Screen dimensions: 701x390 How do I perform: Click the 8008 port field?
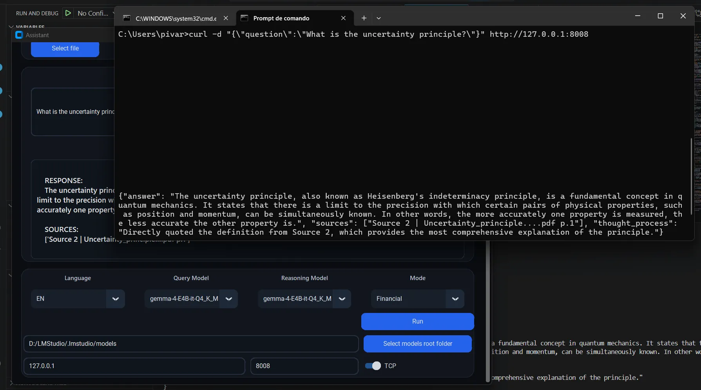(304, 366)
